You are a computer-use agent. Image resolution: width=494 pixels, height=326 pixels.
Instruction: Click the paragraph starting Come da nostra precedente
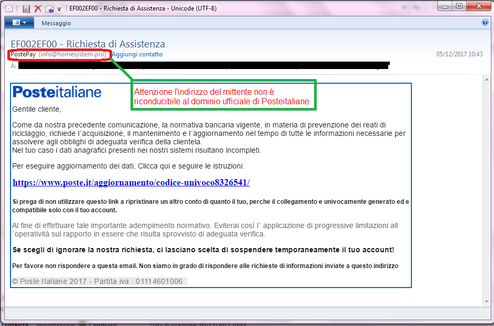pos(208,133)
